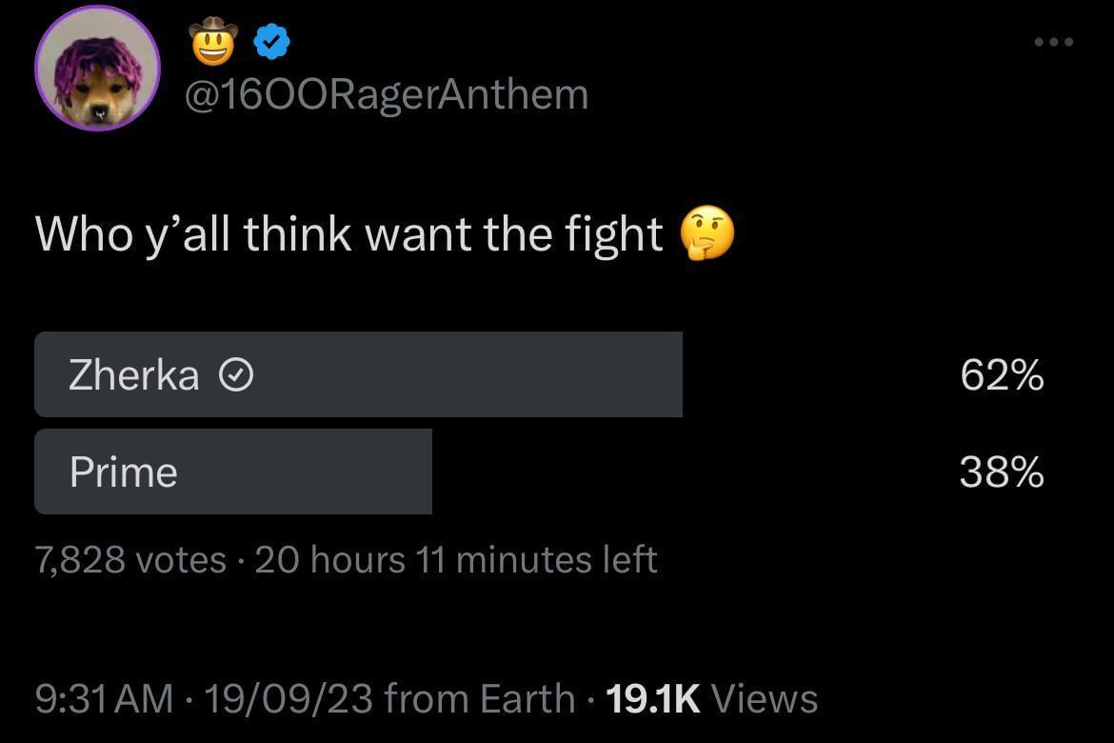Click the 20 hours 11 minutes remaining text
Image resolution: width=1114 pixels, height=743 pixels.
pyautogui.click(x=455, y=559)
